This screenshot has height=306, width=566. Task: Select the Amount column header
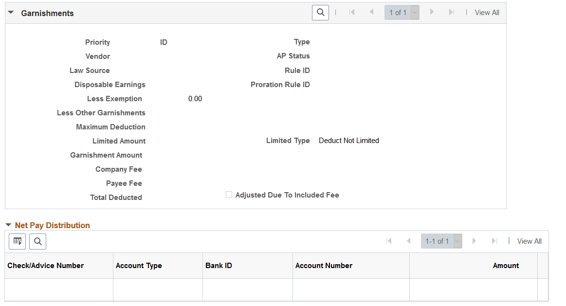(506, 266)
